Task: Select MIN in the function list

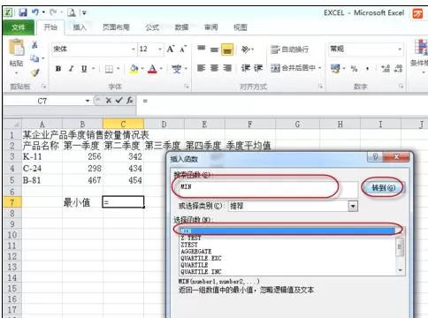Action: point(287,231)
